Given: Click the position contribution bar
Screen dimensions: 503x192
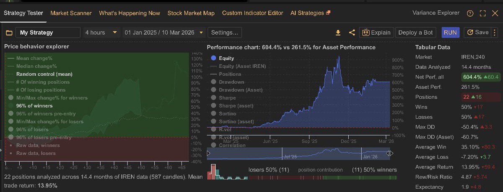Looking at the screenshot, I should (323, 178).
